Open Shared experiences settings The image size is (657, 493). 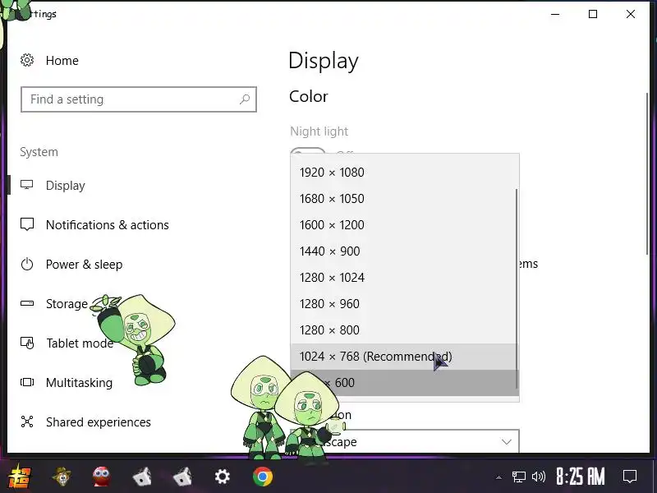[99, 422]
